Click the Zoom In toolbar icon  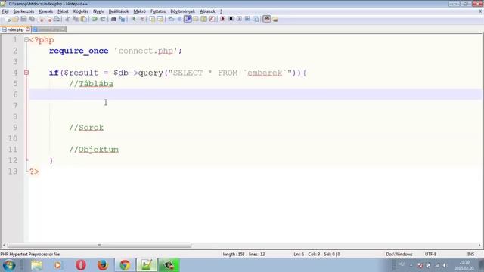point(134,19)
